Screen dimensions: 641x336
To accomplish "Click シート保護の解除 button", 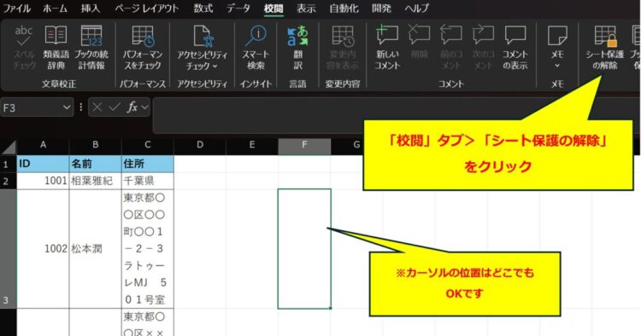I will [x=604, y=47].
